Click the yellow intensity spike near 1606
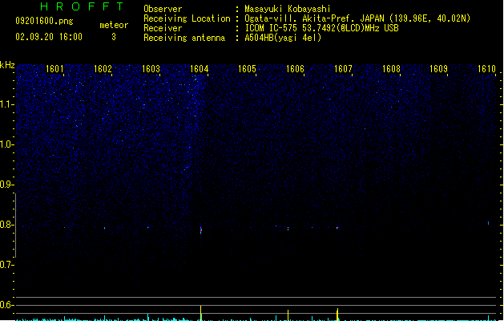This screenshot has width=504, height=321. [x=288, y=315]
